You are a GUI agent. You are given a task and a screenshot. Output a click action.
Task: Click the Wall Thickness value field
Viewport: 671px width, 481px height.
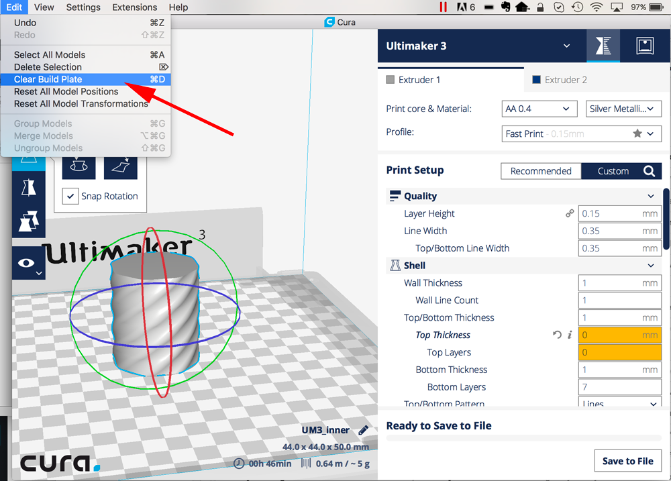tap(619, 283)
